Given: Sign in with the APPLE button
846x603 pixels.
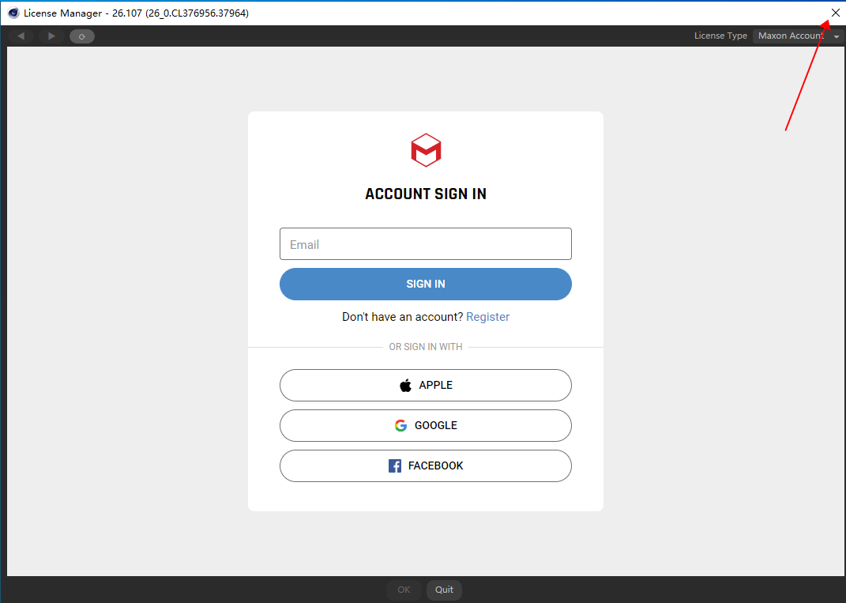Looking at the screenshot, I should [425, 386].
